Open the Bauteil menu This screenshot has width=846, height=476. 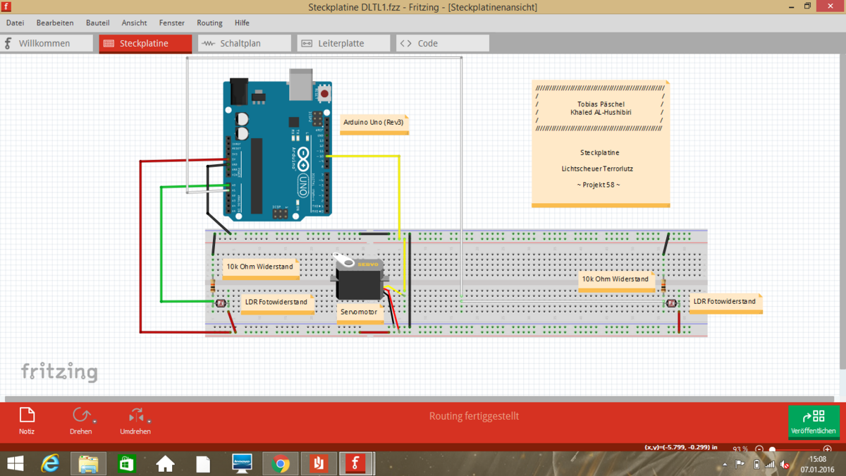pos(97,23)
